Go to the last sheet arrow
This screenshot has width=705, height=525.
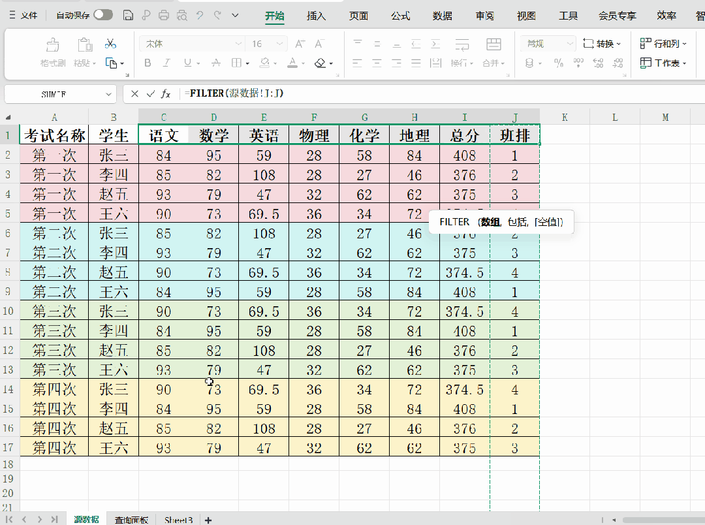54,519
